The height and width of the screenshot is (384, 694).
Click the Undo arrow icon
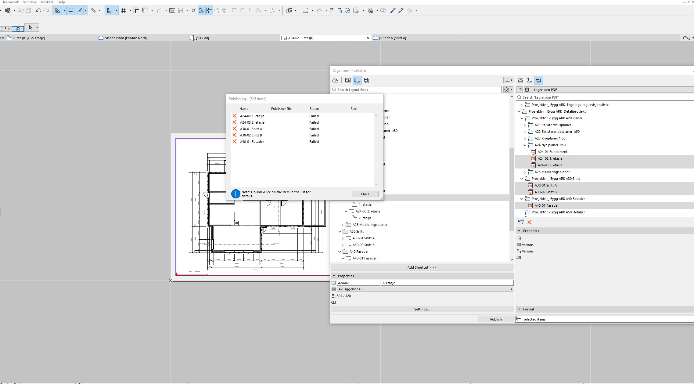(x=38, y=10)
